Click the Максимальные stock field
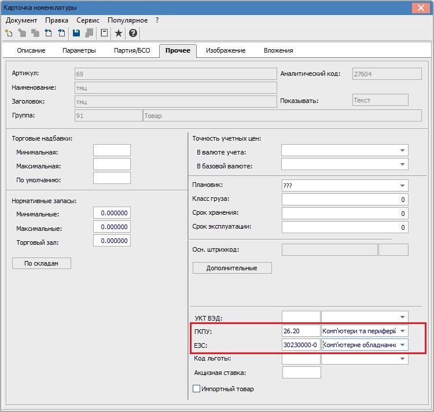This screenshot has height=412, width=434. [x=112, y=227]
